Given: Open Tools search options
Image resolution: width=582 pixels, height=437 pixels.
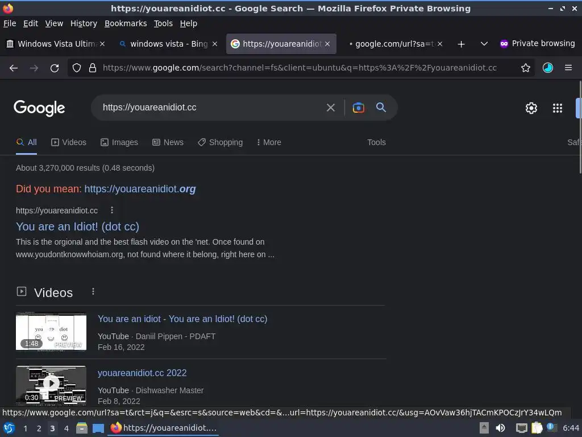Looking at the screenshot, I should (376, 142).
